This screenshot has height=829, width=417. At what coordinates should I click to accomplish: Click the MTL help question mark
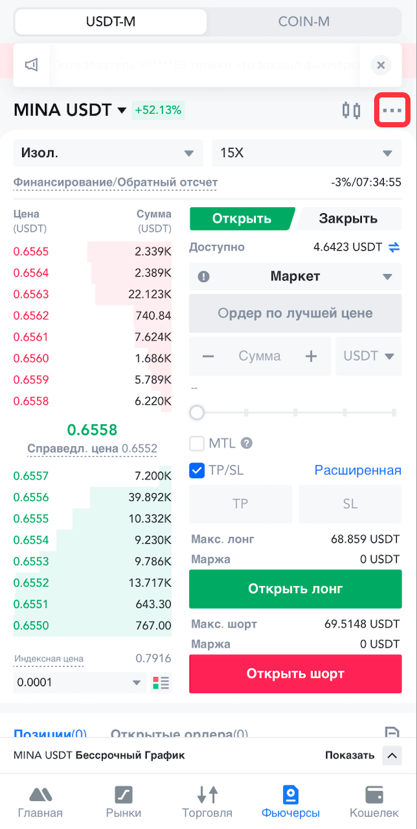[x=246, y=444]
